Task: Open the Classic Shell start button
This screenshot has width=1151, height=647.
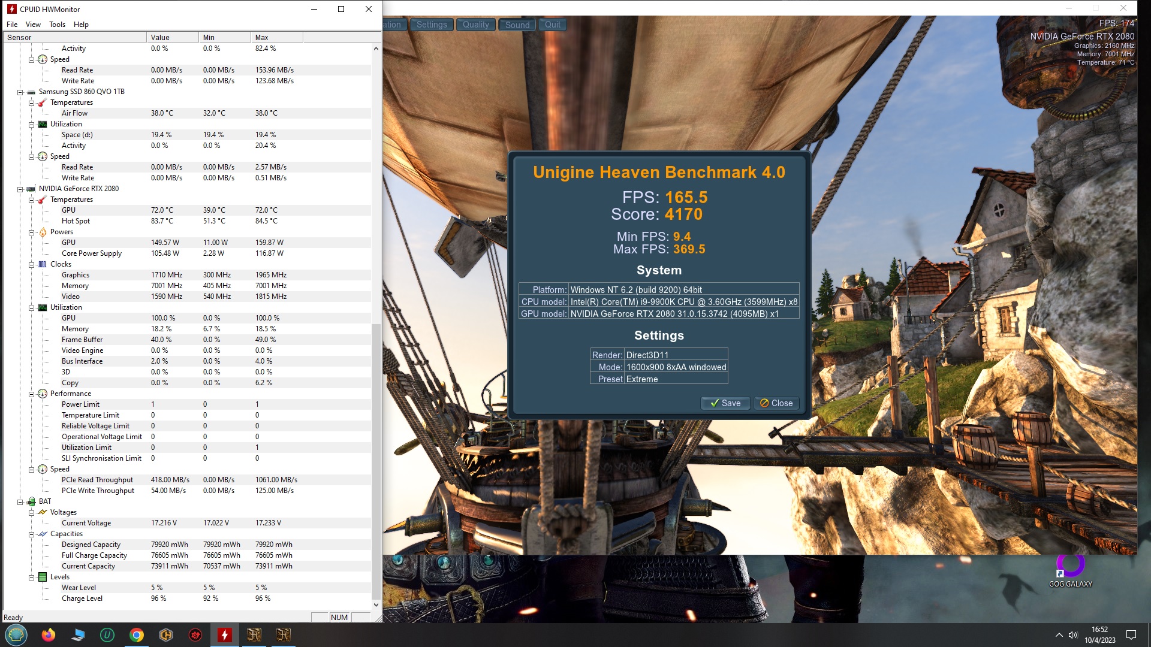Action: pyautogui.click(x=16, y=634)
